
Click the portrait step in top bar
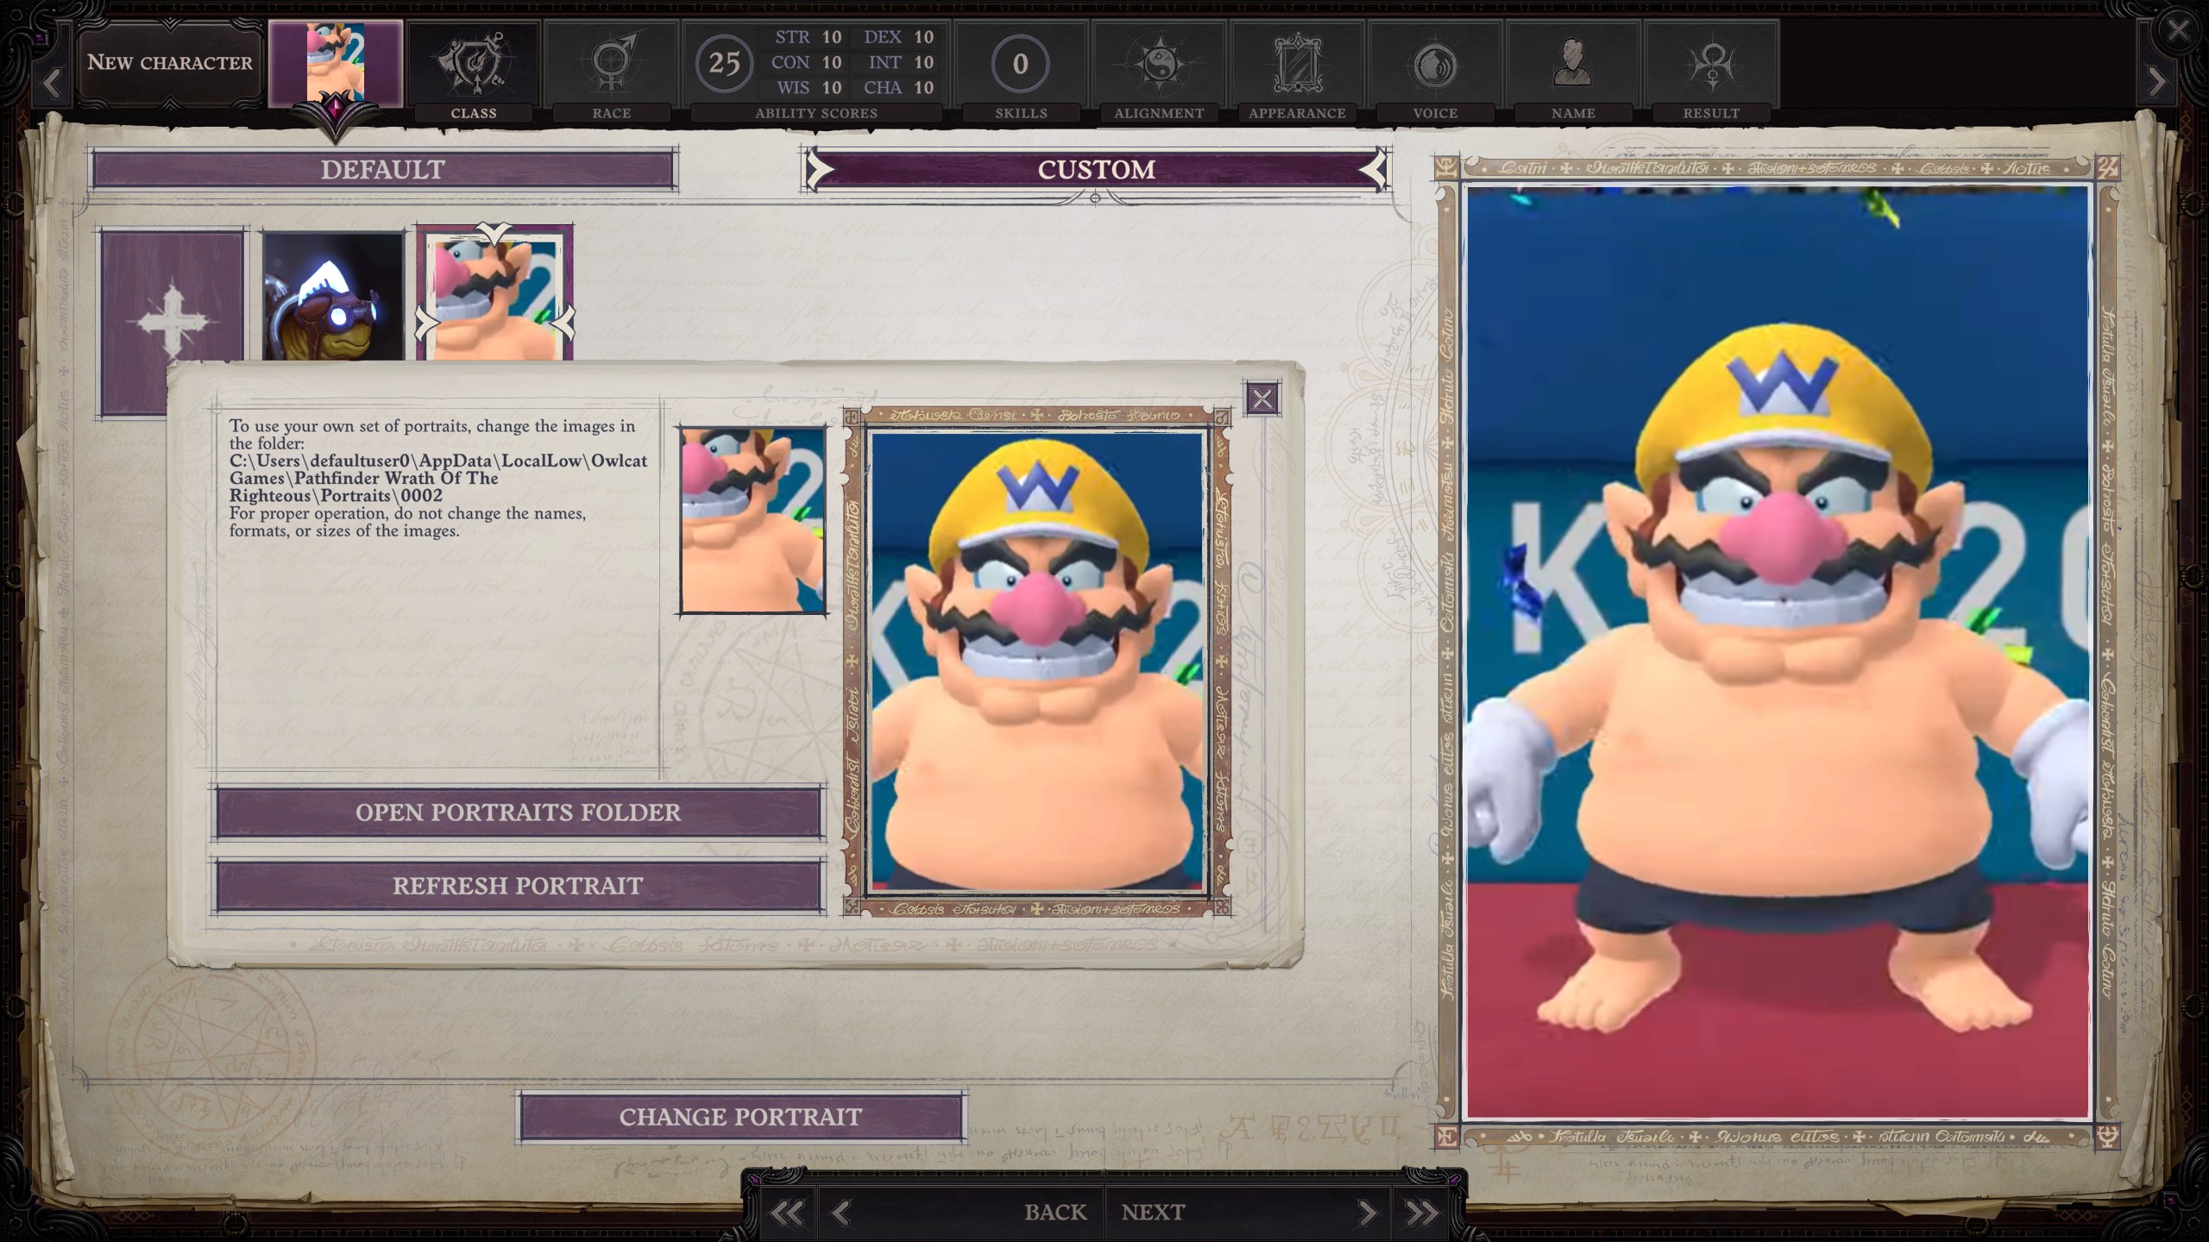coord(335,63)
